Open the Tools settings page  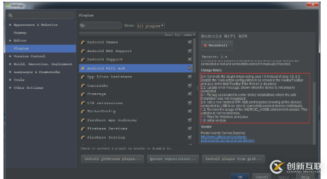[19, 80]
